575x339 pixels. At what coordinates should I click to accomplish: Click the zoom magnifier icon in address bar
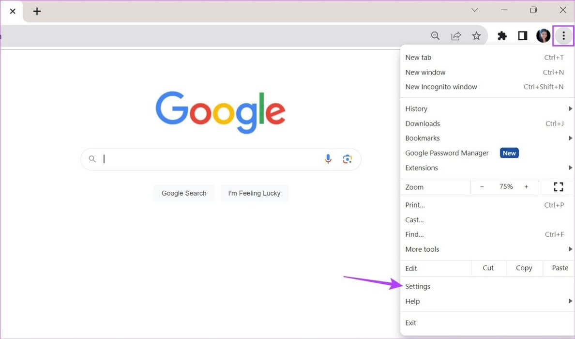click(x=435, y=35)
